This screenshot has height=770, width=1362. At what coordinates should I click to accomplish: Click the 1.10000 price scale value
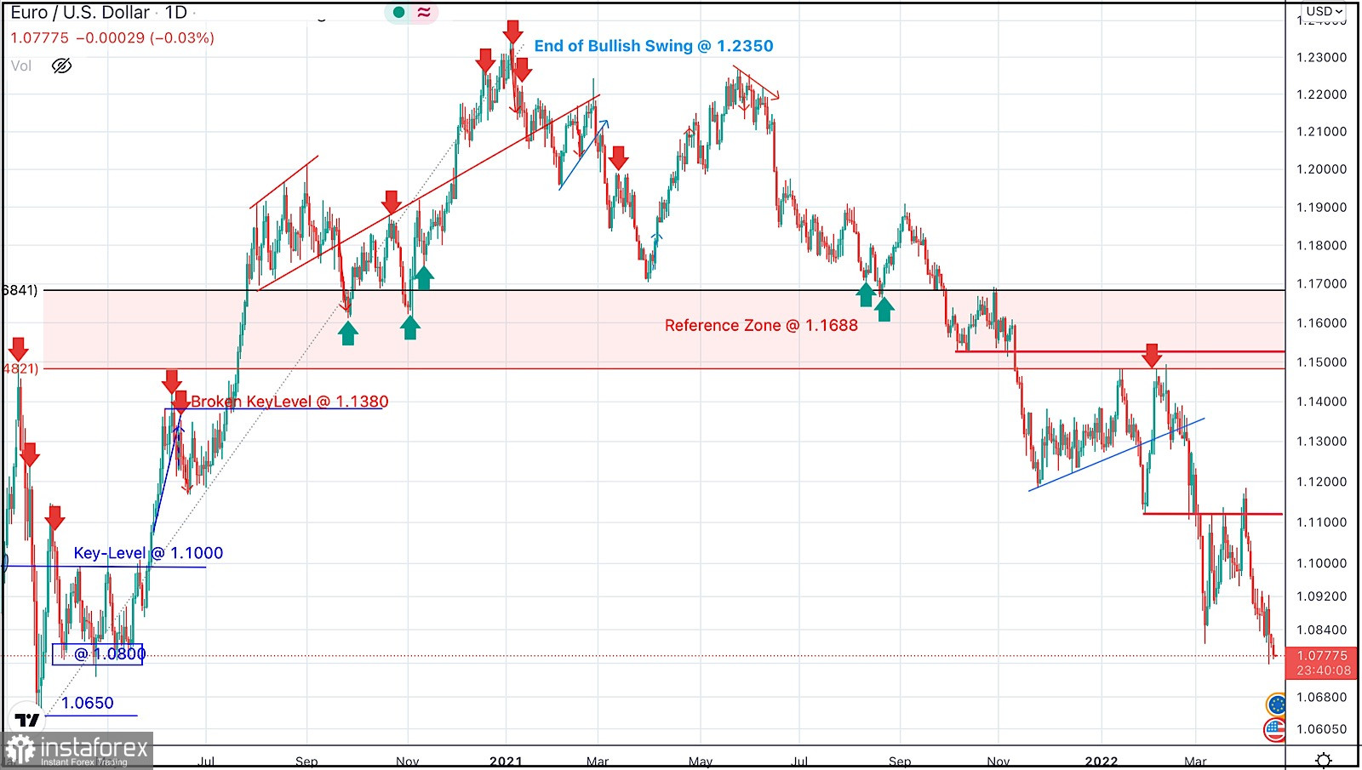pos(1321,563)
